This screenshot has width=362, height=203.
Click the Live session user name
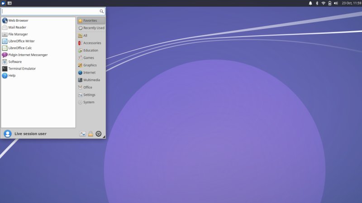(x=30, y=134)
